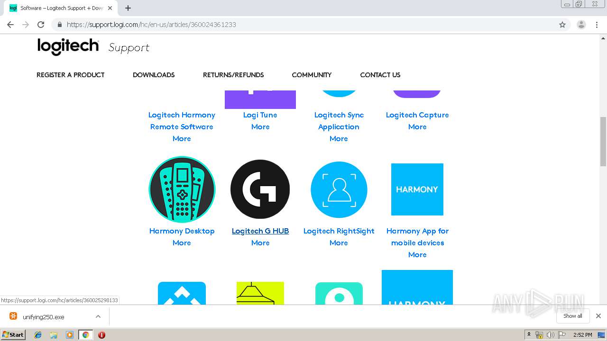Click the Logitech G HUB logo icon
The image size is (607, 341).
tap(260, 189)
